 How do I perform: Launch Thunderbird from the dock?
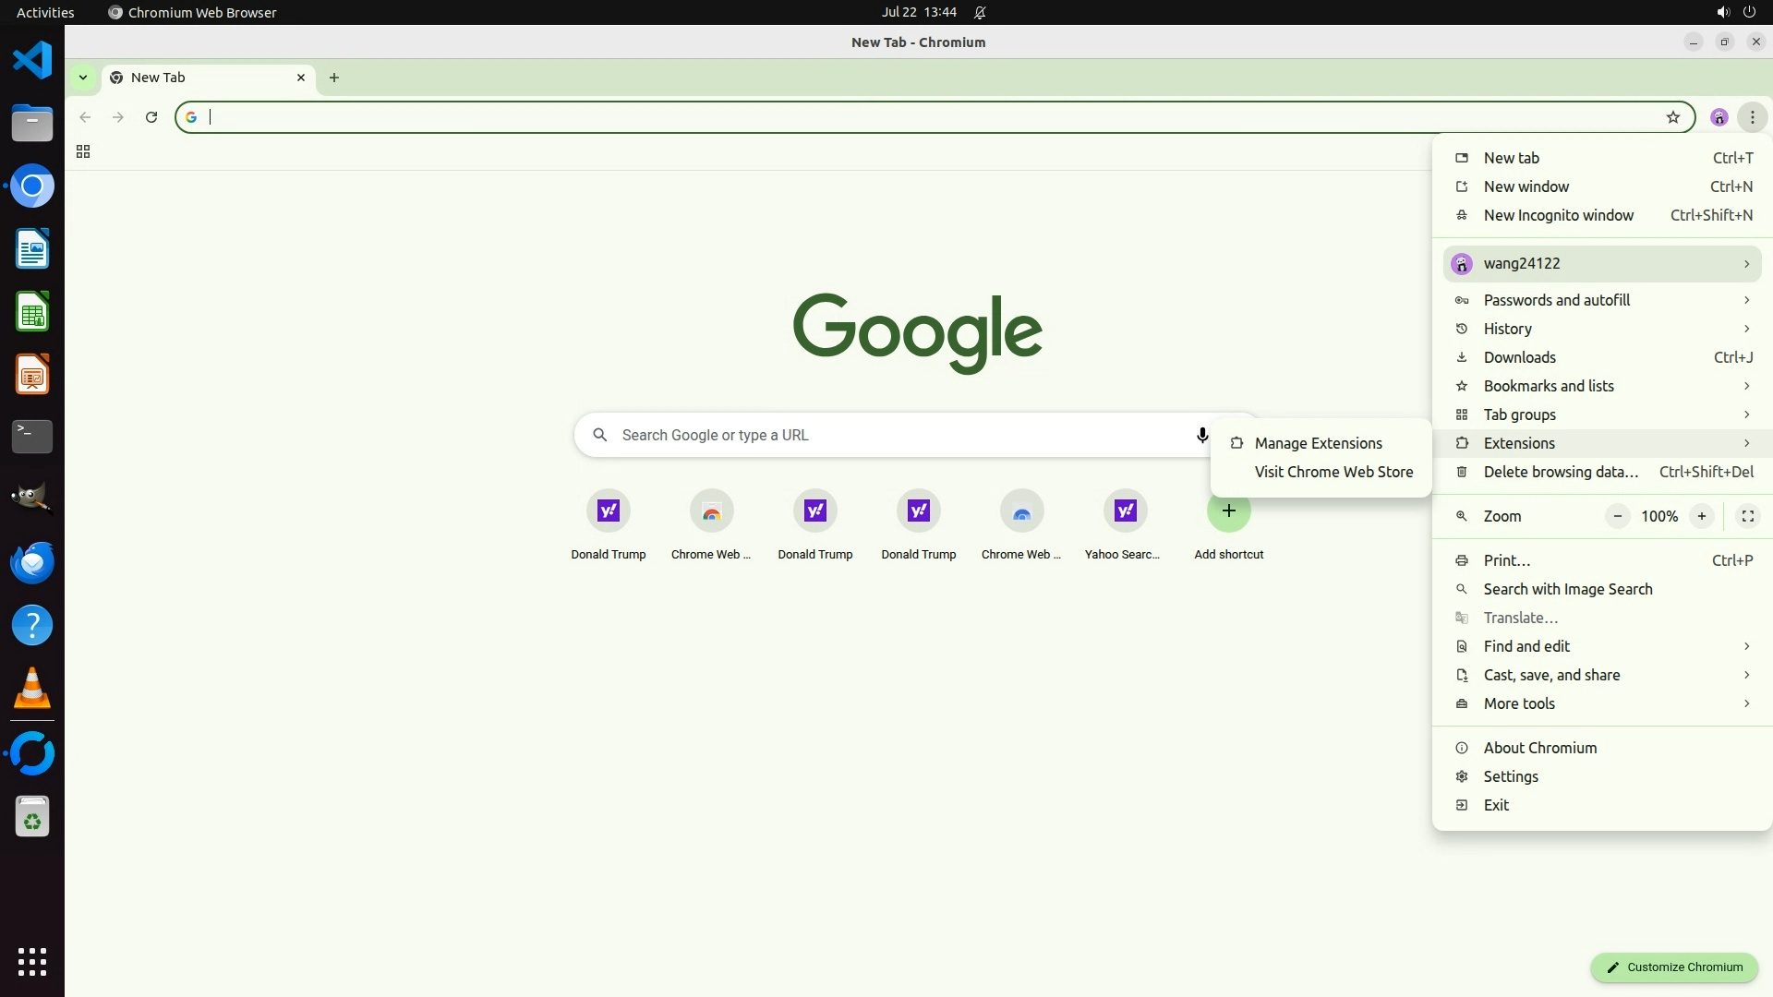pos(32,562)
